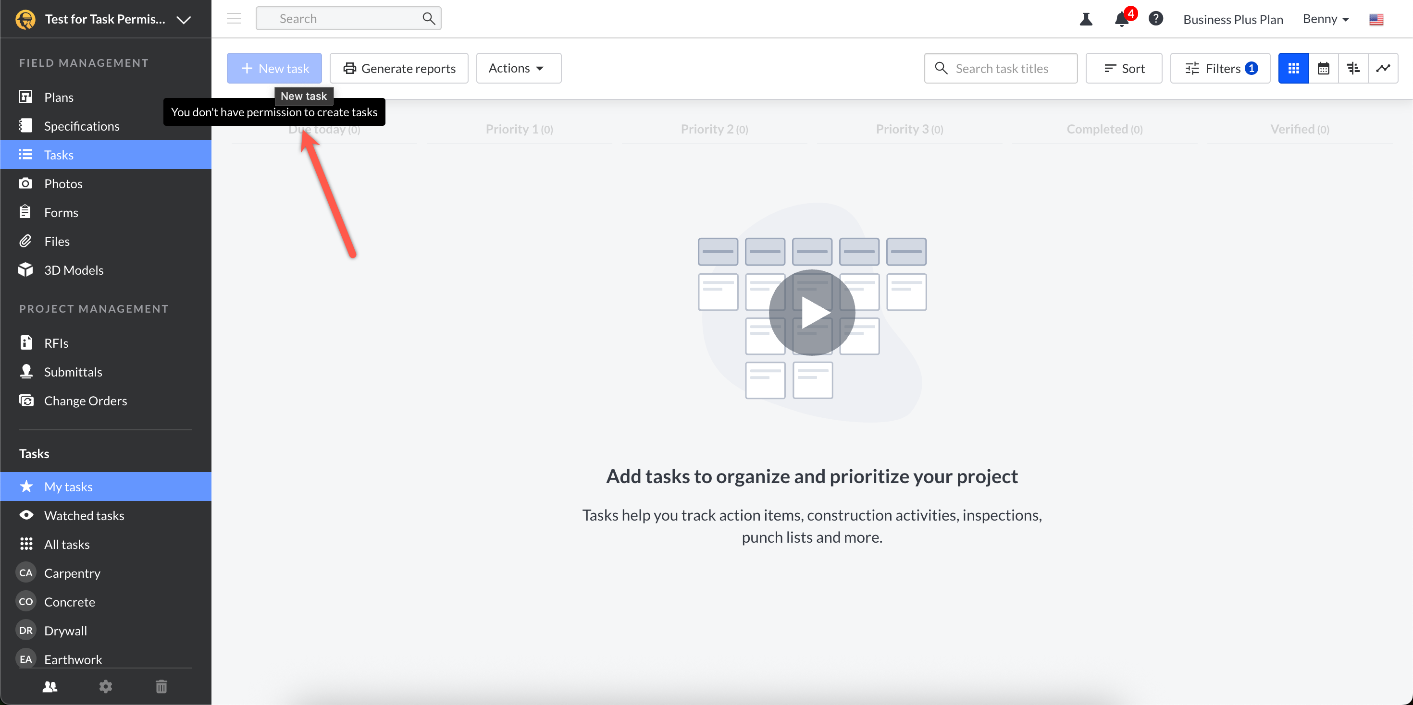Click the US flag language icon
Viewport: 1413px width, 705px height.
tap(1376, 19)
